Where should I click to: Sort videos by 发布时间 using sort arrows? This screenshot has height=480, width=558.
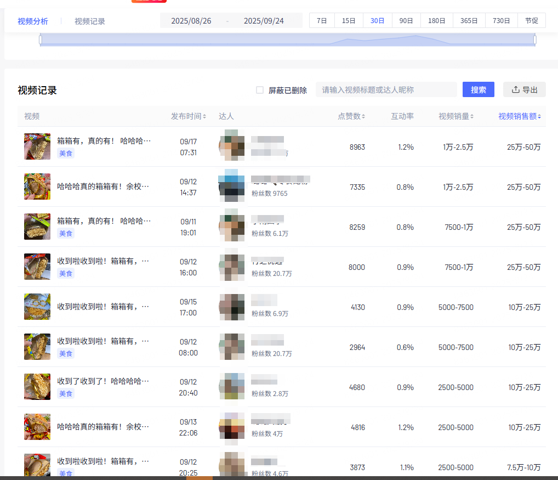[x=203, y=116]
